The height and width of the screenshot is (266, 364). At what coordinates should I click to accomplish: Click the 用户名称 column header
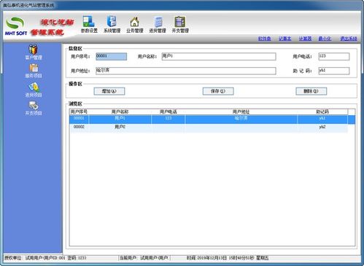[x=120, y=112]
